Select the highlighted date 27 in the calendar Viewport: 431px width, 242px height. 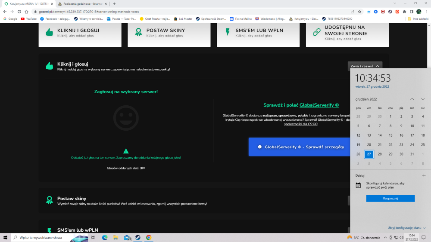click(369, 154)
